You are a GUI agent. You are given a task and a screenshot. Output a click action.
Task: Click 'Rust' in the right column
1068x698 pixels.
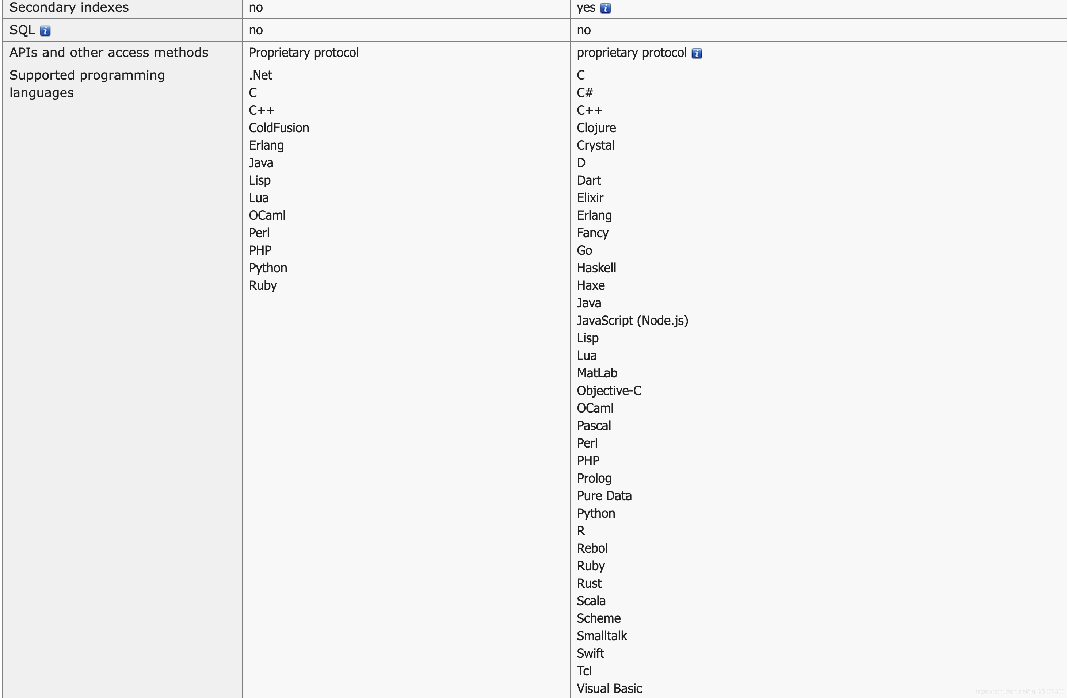[589, 583]
